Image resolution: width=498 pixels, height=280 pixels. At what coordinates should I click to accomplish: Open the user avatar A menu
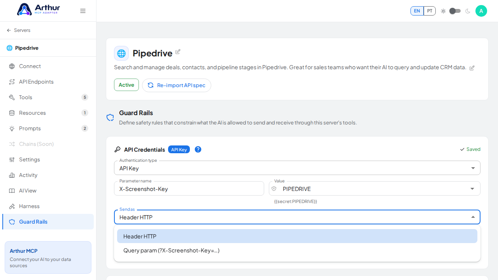click(481, 11)
